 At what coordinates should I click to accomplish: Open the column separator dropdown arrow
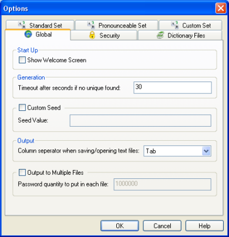[x=206, y=151]
